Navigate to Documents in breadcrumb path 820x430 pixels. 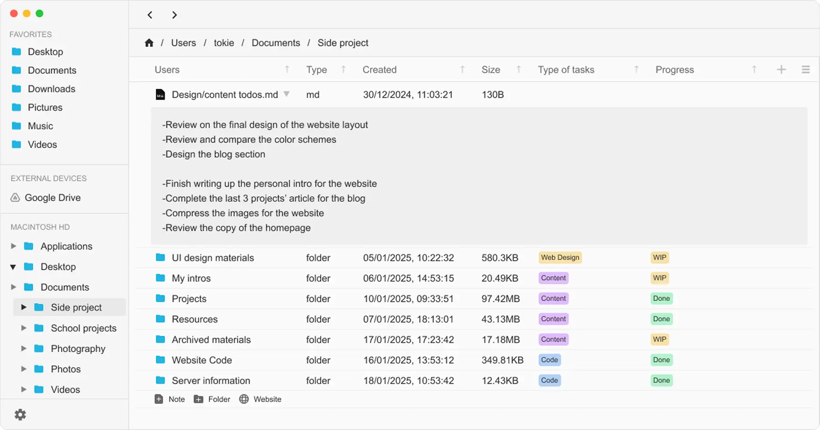[276, 43]
